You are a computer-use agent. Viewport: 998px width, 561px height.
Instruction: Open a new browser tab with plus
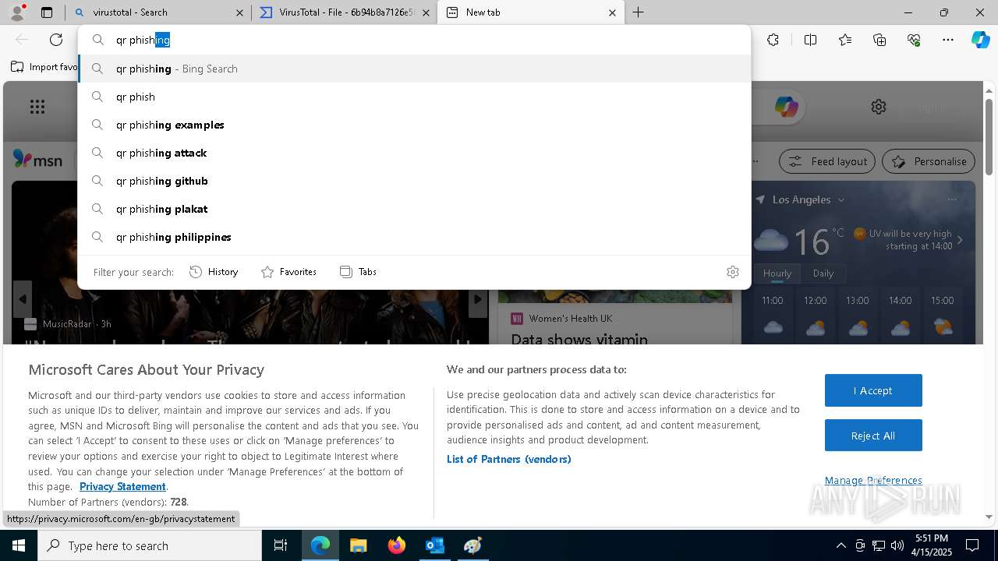(x=638, y=12)
